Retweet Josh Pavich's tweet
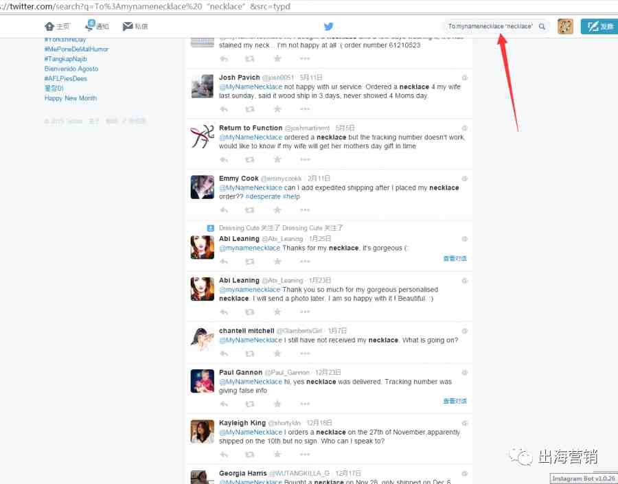This screenshot has width=618, height=484. click(250, 109)
